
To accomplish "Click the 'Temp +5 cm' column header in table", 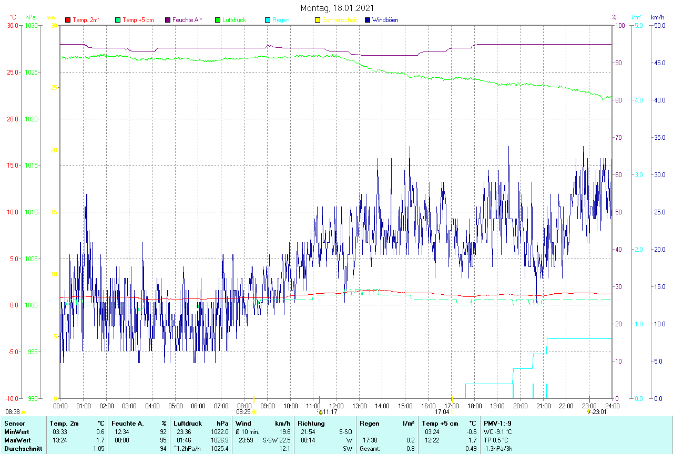I will (440, 423).
